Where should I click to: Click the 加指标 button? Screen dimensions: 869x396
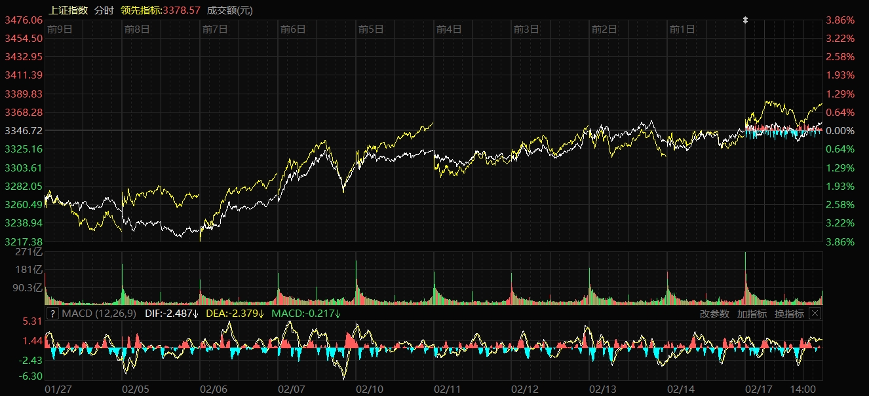(752, 314)
